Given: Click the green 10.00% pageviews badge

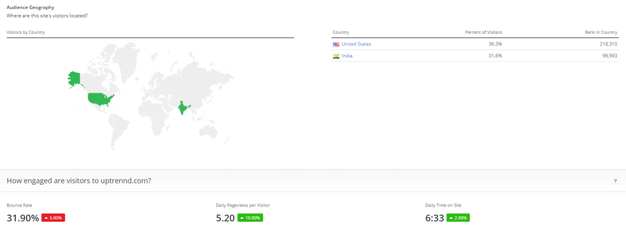Looking at the screenshot, I should click(250, 218).
